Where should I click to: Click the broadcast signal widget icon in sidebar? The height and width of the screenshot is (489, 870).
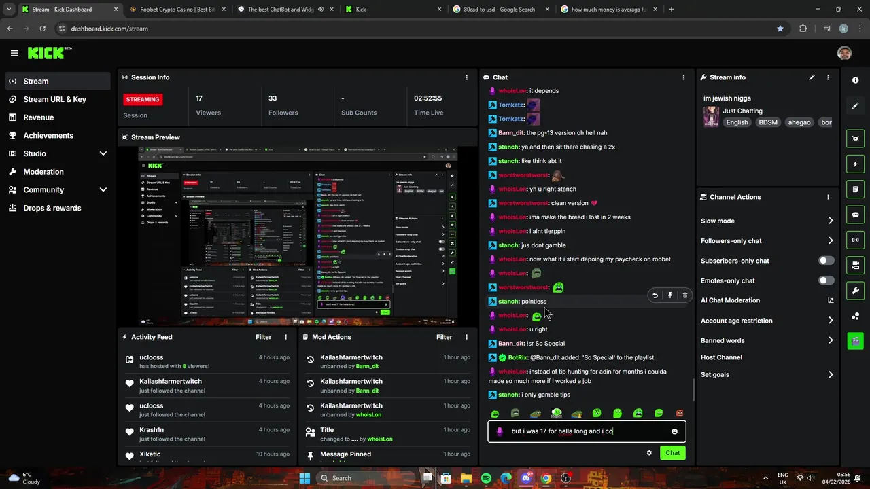click(x=855, y=240)
